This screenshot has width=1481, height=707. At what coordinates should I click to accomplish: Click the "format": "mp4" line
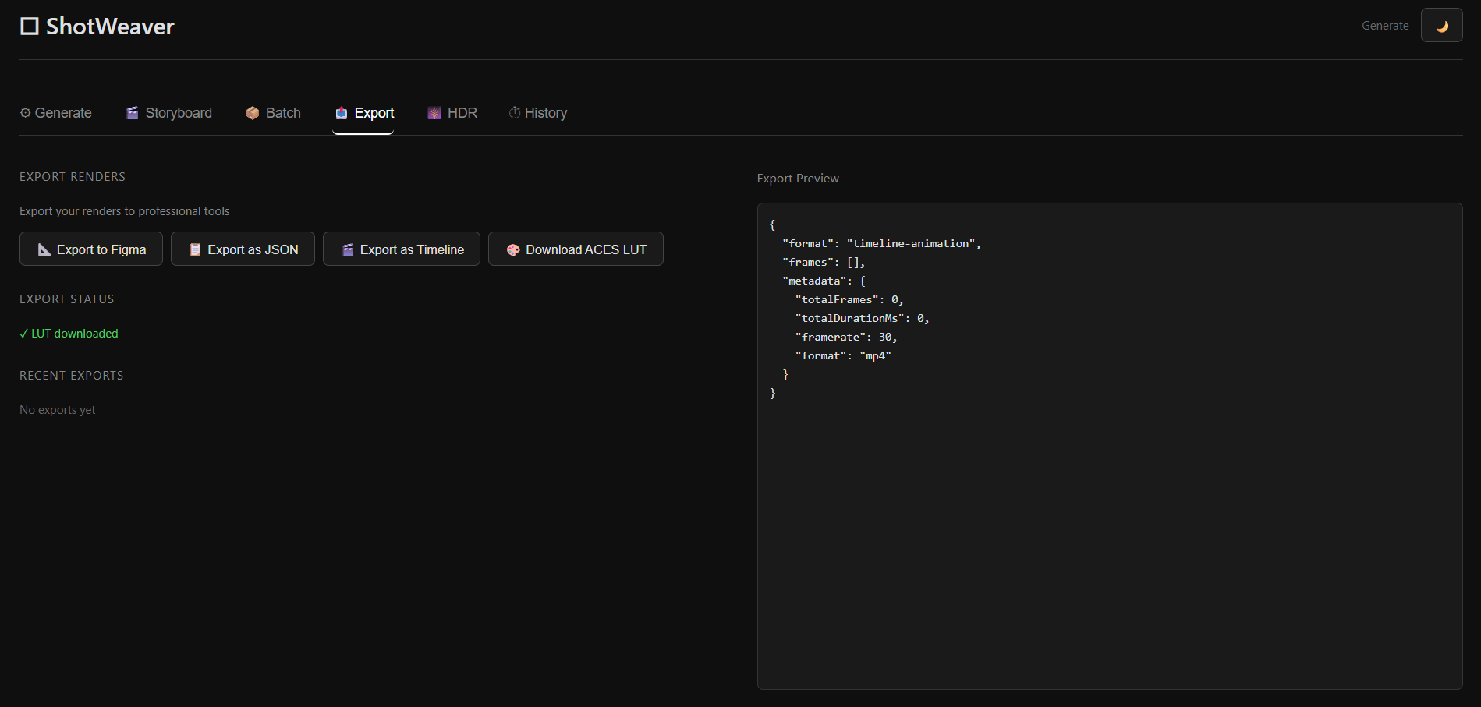843,356
